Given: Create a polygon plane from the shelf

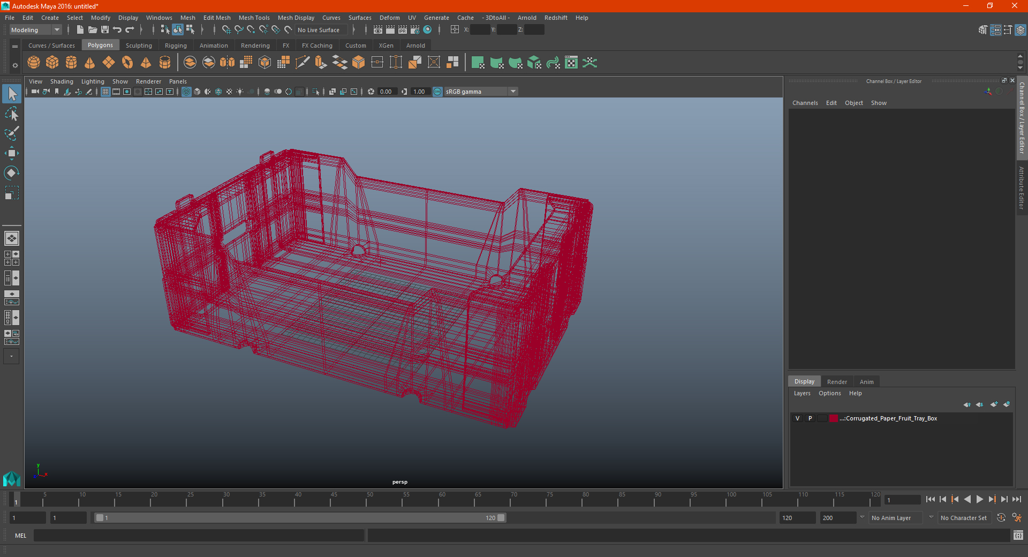Looking at the screenshot, I should (109, 63).
